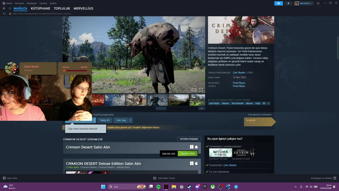339x191 pixels.
Task: Click the Apple platform icon for Crimson Desert Satın Alın
Action: [197, 147]
